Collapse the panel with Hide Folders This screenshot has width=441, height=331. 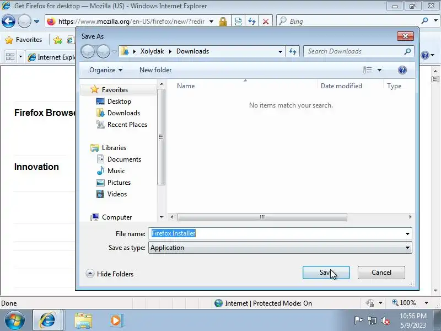coord(110,274)
